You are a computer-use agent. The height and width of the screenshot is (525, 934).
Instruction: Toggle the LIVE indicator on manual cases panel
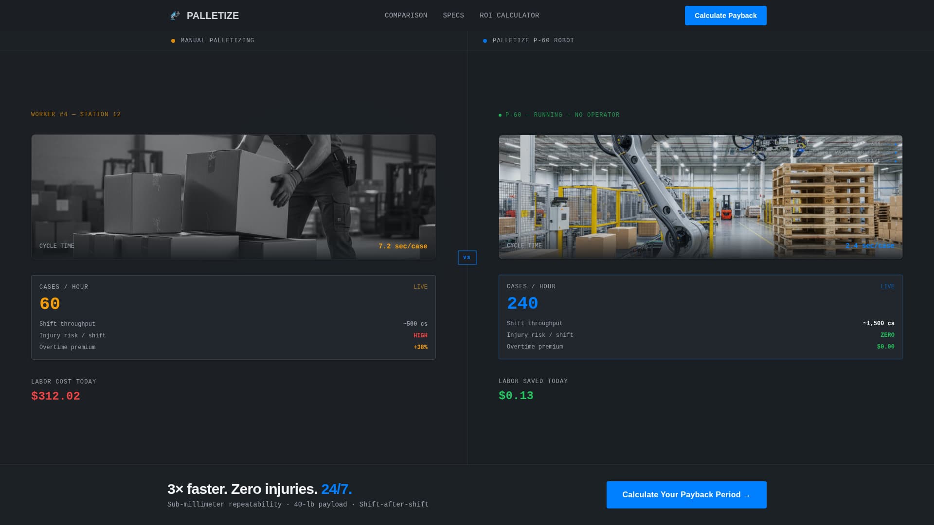[421, 286]
